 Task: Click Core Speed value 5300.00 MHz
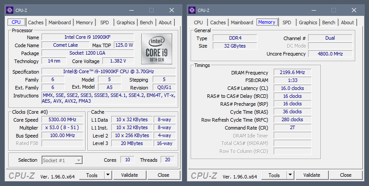click(x=62, y=119)
